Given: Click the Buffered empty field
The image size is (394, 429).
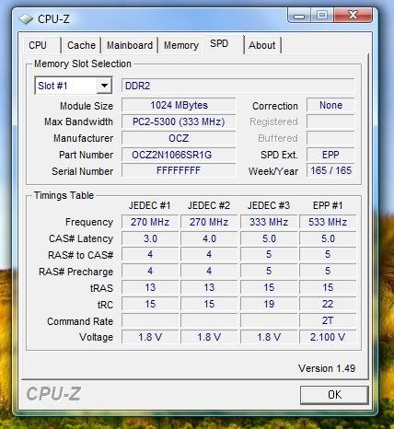Looking at the screenshot, I should [x=330, y=138].
